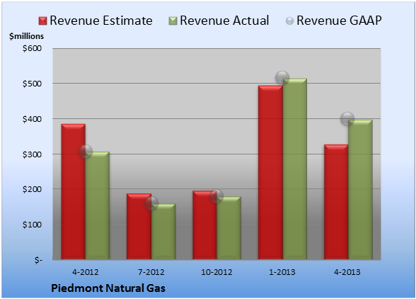Image resolution: width=416 pixels, height=299 pixels.
Task: Click the $- zero axis value
Action: tap(38, 260)
